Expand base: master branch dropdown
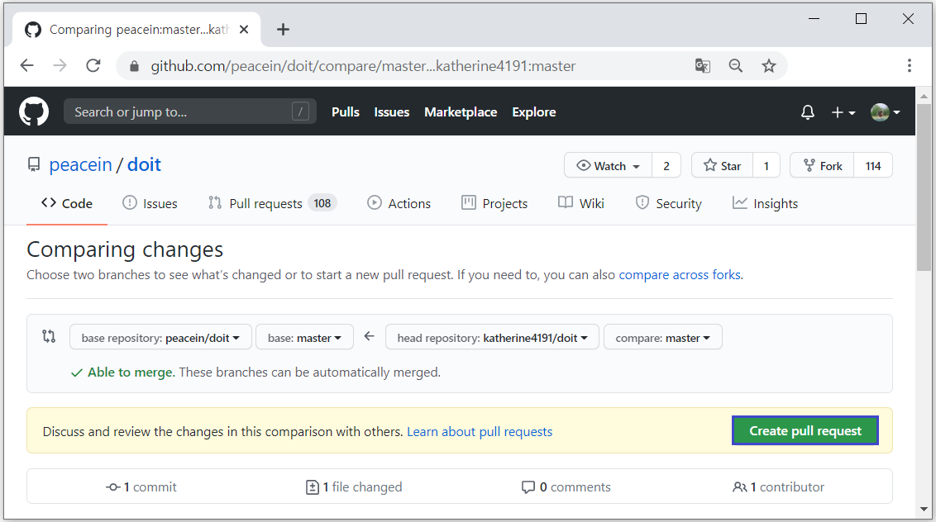This screenshot has width=936, height=522. click(x=304, y=338)
